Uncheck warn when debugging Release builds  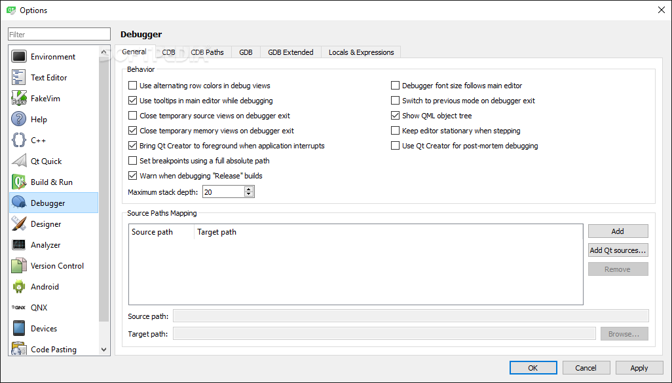[x=132, y=176]
